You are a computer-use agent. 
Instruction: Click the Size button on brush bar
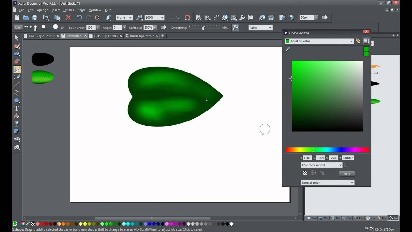(18, 28)
